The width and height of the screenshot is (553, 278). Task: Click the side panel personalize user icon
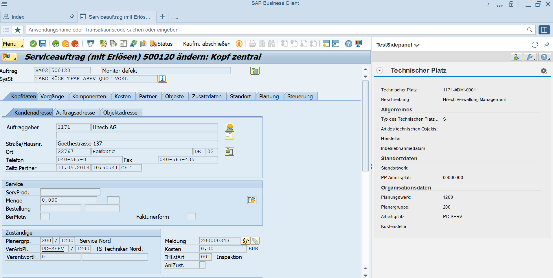pos(517,57)
